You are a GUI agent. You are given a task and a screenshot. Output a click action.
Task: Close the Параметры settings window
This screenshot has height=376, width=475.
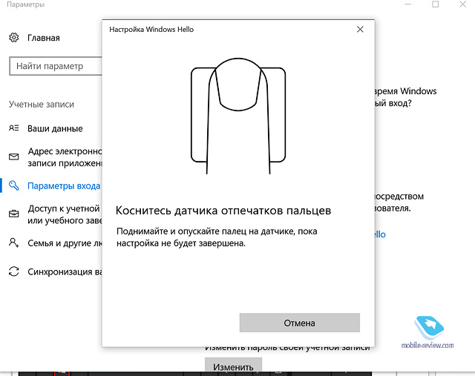[x=463, y=4]
